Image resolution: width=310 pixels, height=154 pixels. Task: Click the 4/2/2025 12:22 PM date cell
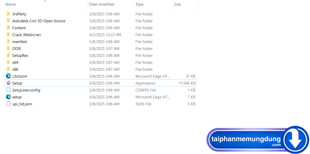coord(105,35)
